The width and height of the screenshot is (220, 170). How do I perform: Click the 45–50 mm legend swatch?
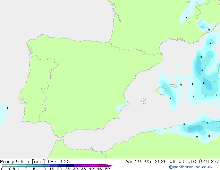[x=102, y=165]
